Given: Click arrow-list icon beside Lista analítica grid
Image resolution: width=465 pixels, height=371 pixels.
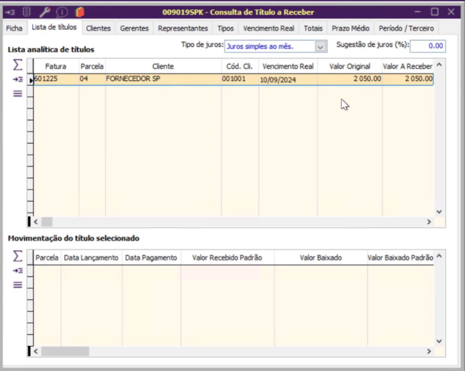Looking at the screenshot, I should [18, 79].
